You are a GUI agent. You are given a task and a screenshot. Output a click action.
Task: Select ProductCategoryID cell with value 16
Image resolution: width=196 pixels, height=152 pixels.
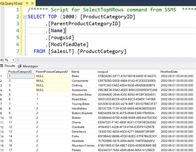coord(21,145)
